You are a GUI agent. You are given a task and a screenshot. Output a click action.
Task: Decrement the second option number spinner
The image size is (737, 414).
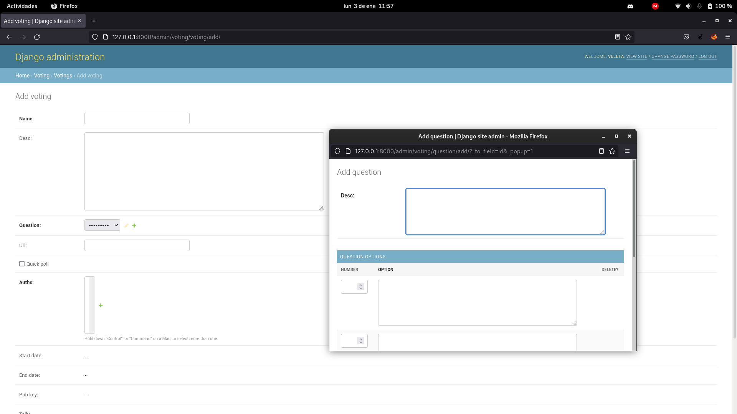pos(361,343)
